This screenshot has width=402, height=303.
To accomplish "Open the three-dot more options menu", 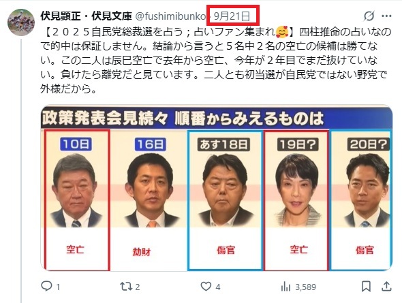I will 386,16.
